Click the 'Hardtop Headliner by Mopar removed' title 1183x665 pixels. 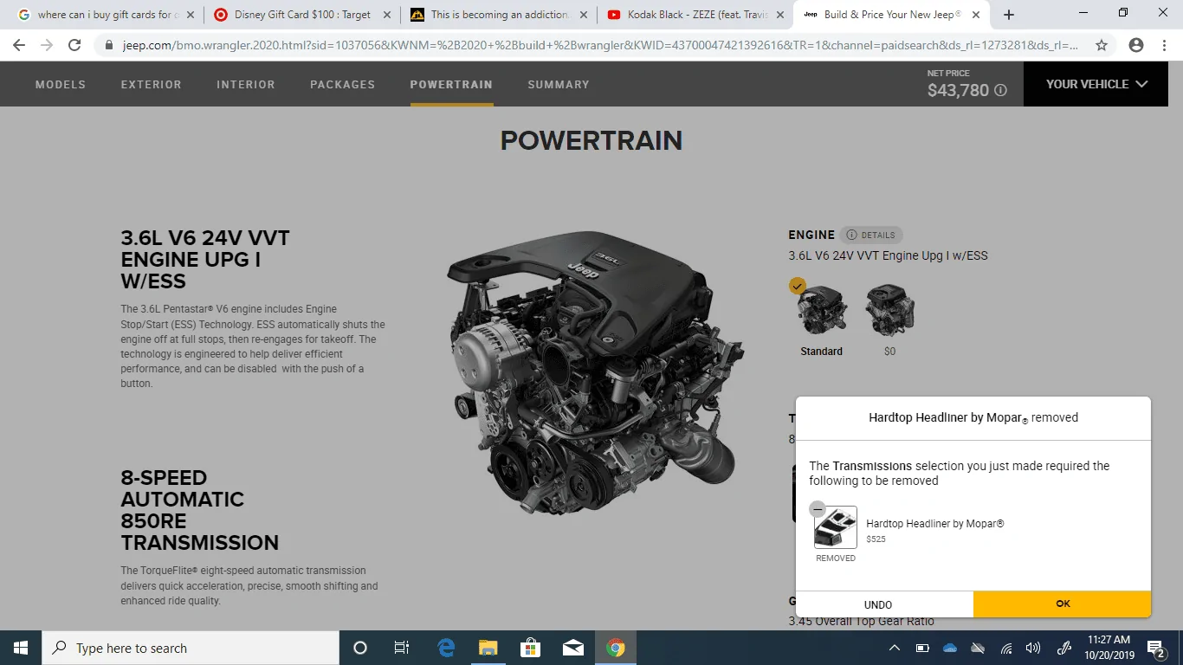point(973,417)
